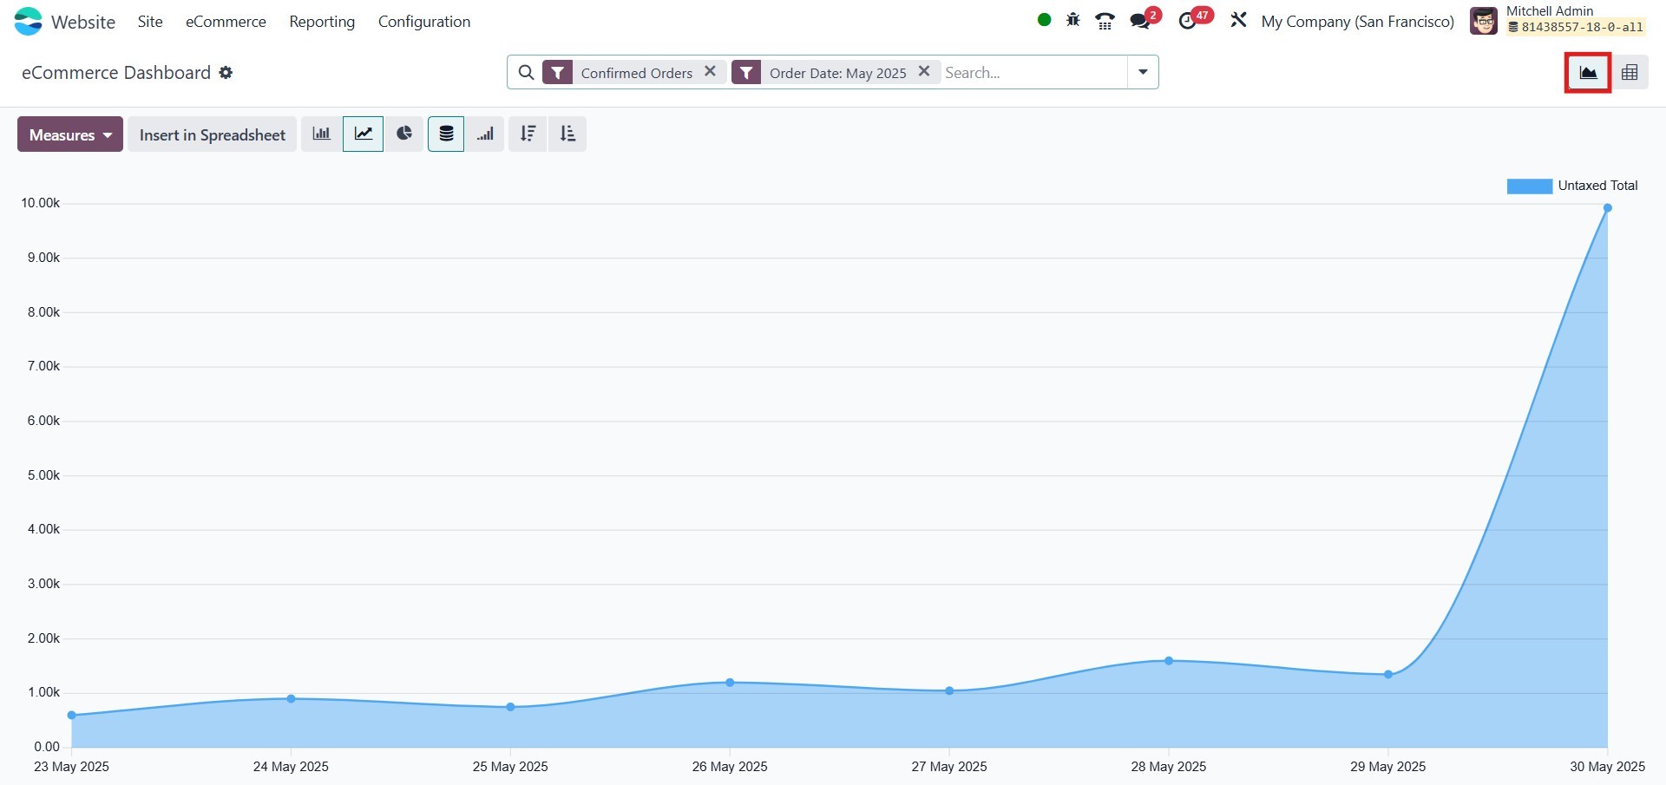Click the 29 May 2025 data point

point(1388,674)
